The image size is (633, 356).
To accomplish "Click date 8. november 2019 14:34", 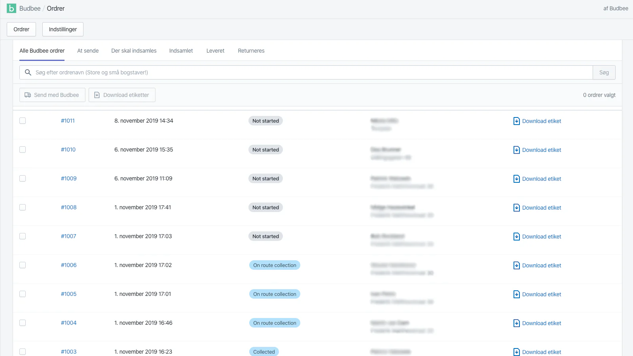I will pos(144,121).
